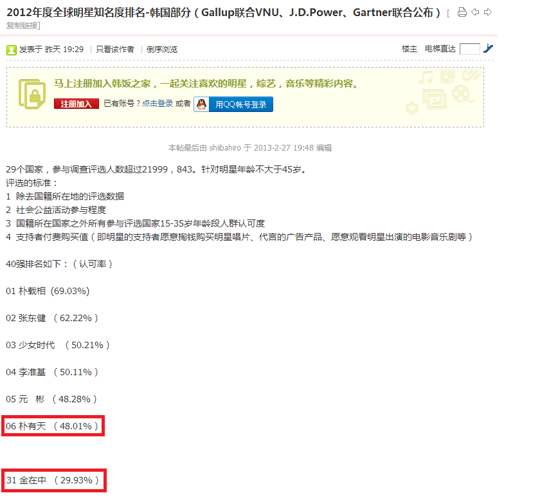Click the line 04 李准基 (50.11%)

click(x=52, y=372)
